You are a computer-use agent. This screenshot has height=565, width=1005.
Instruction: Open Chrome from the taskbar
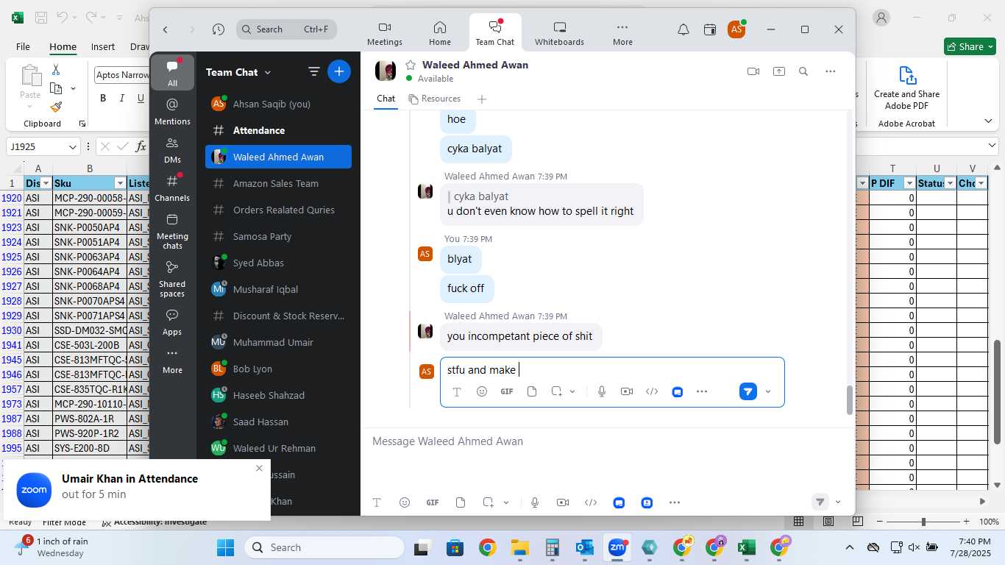[x=487, y=547]
